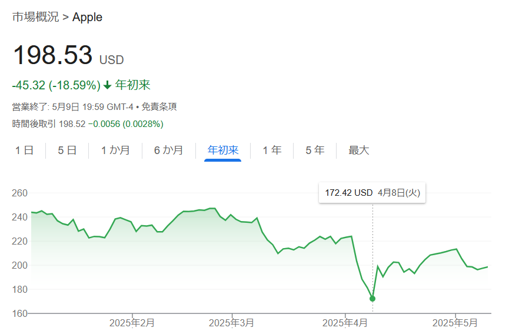Click the 172.42 USD tooltip box
Viewport: 509px width, 331px height.
click(372, 193)
